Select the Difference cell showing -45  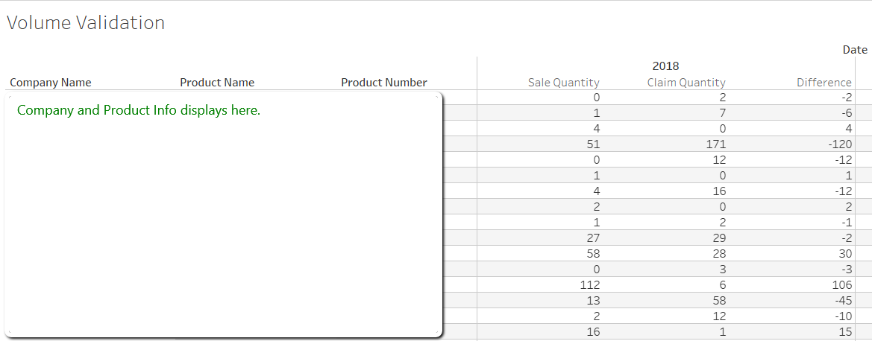coord(842,301)
